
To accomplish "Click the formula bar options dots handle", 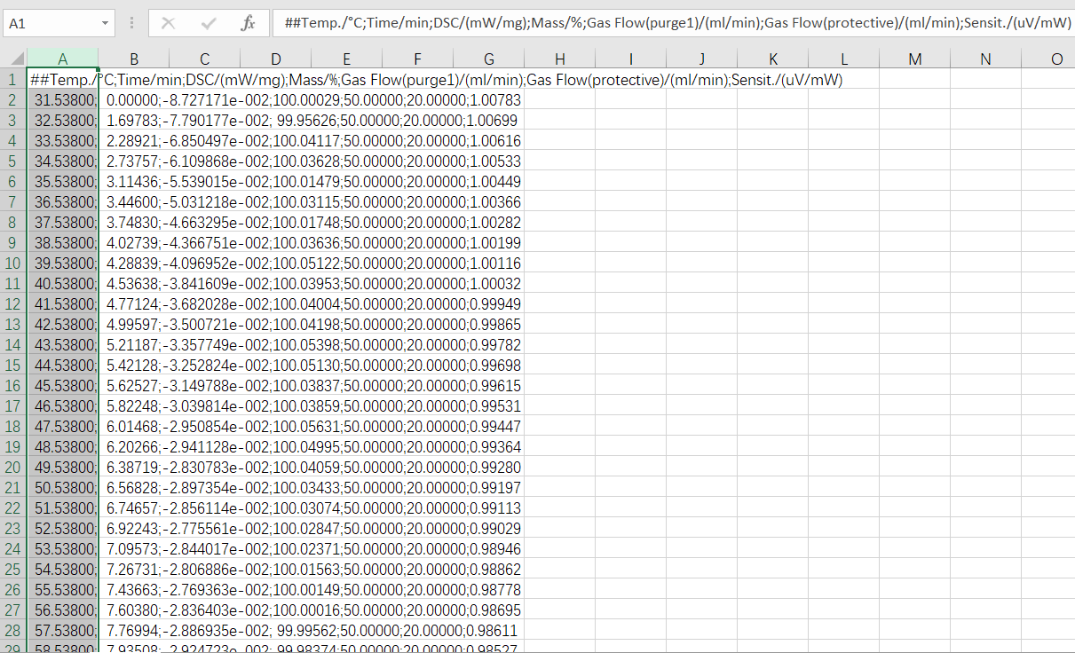I will click(131, 24).
